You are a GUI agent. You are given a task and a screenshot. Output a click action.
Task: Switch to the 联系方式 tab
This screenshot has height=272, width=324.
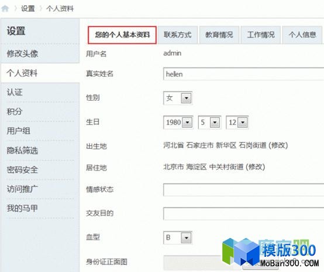tap(177, 35)
